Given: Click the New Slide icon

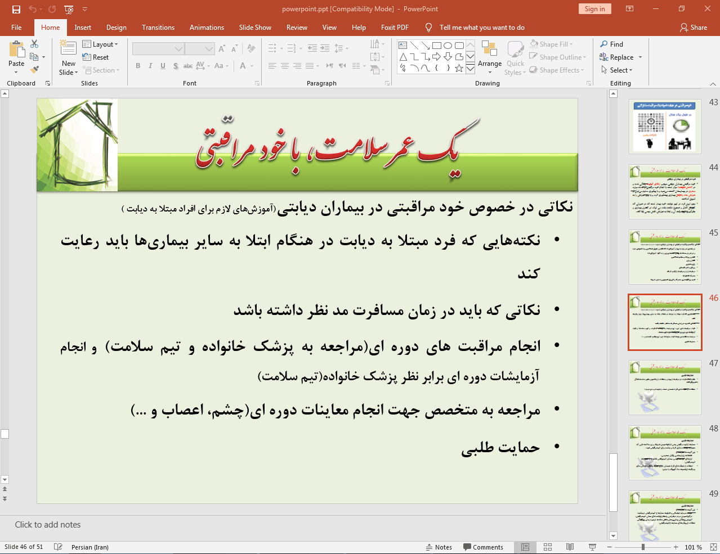Looking at the screenshot, I should tap(69, 48).
